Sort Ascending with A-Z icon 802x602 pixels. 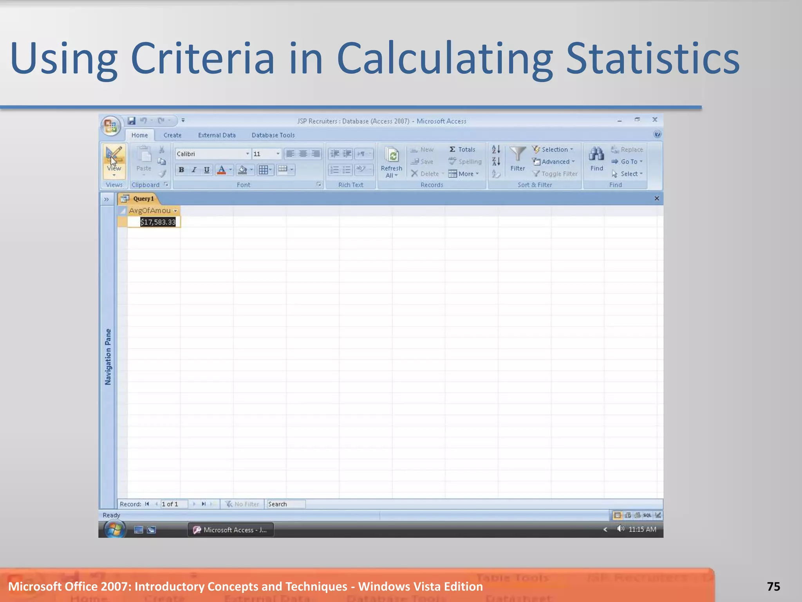(x=496, y=149)
